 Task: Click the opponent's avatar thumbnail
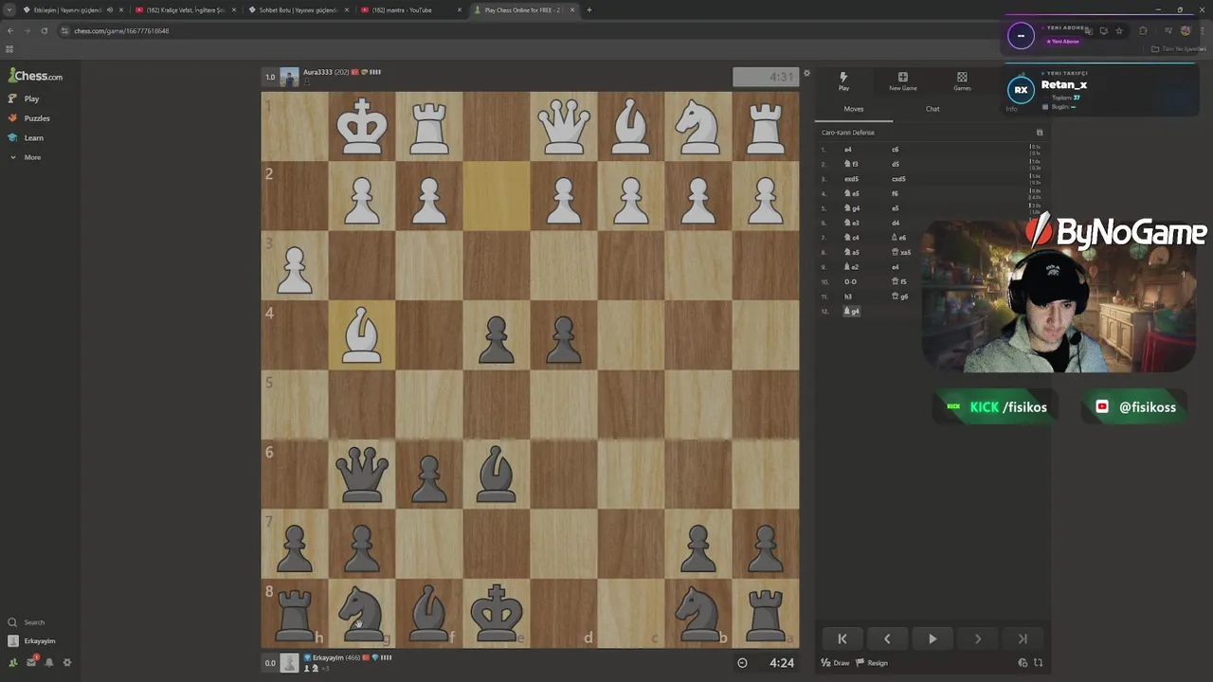pyautogui.click(x=289, y=77)
